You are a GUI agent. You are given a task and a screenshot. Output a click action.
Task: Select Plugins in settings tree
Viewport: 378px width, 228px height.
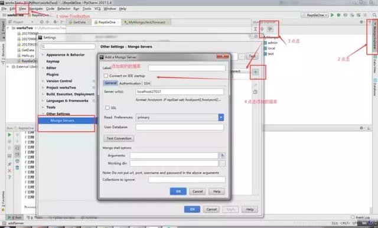point(53,74)
